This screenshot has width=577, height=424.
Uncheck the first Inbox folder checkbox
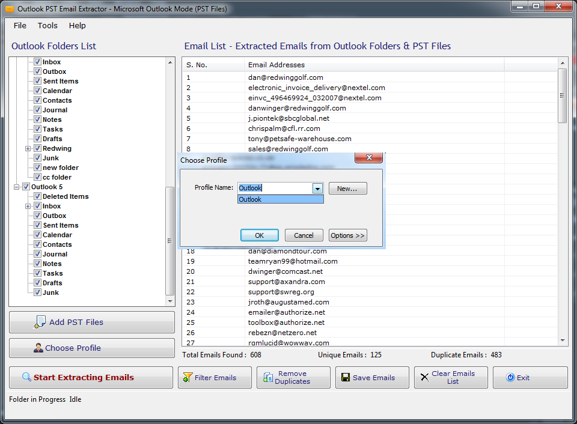(x=37, y=62)
